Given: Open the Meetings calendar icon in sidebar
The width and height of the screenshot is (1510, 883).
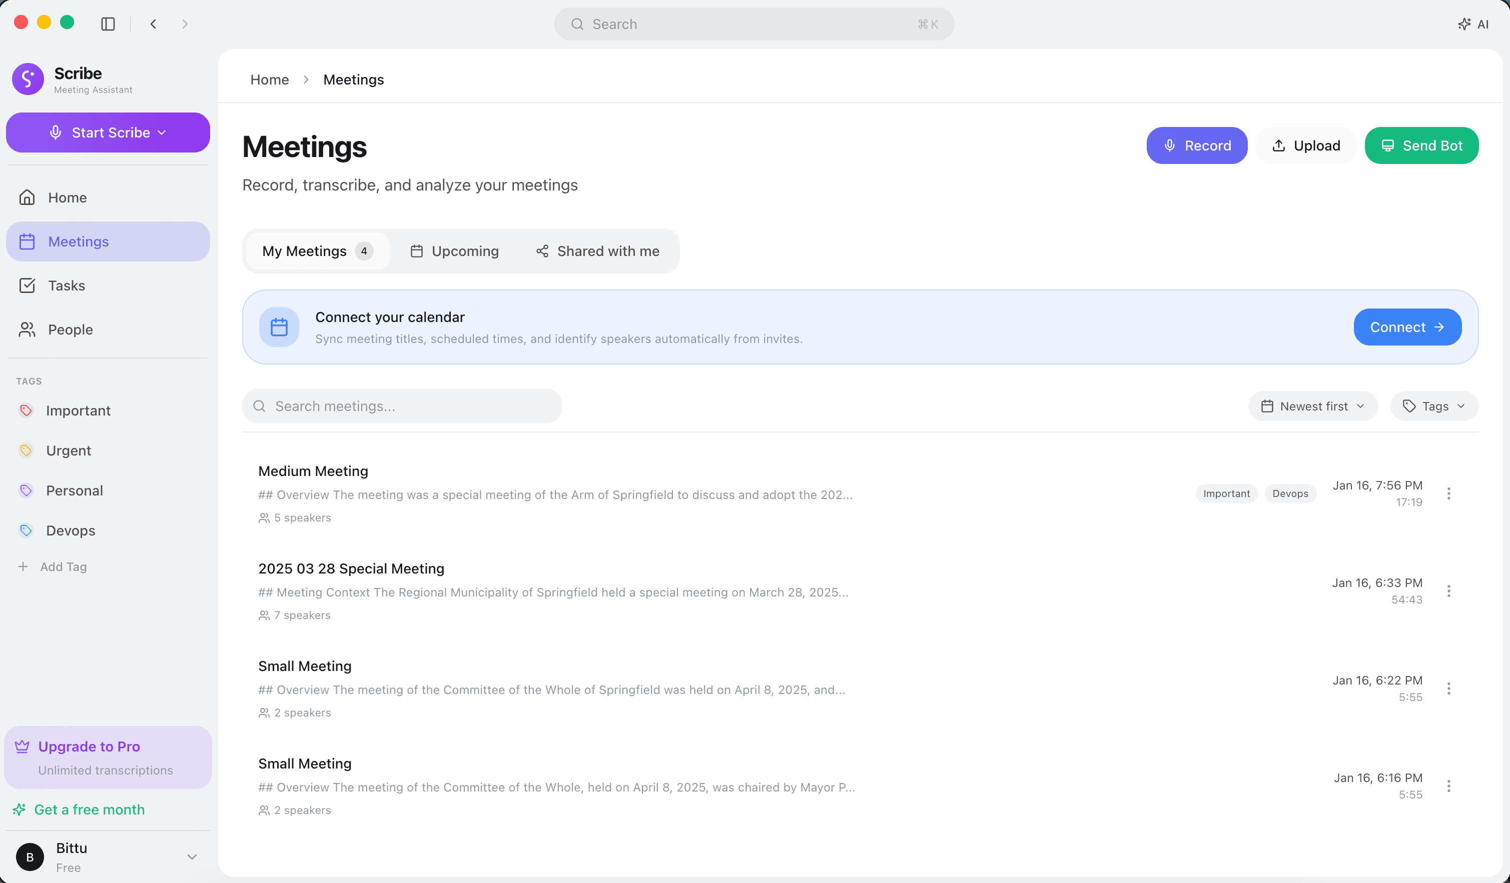Looking at the screenshot, I should [28, 241].
